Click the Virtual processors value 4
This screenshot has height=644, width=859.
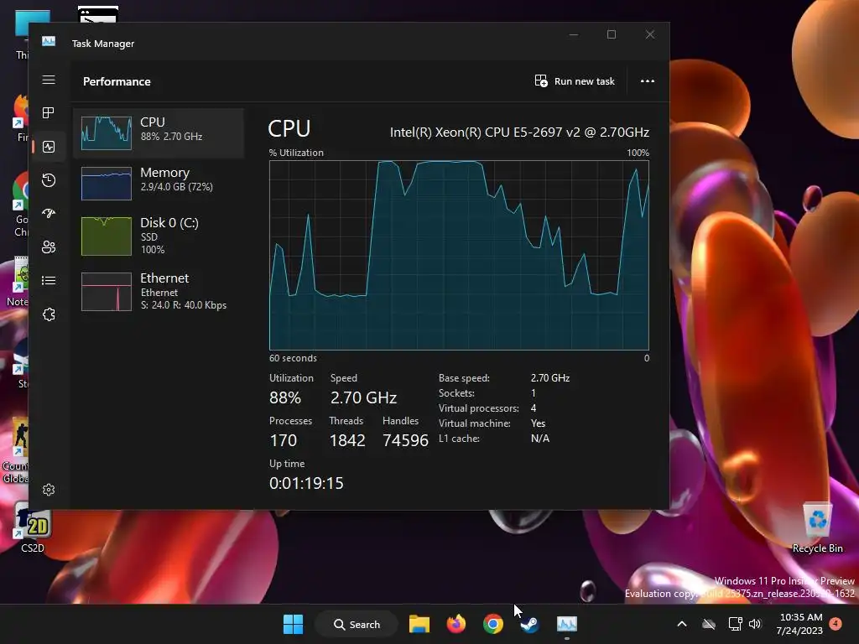point(534,408)
